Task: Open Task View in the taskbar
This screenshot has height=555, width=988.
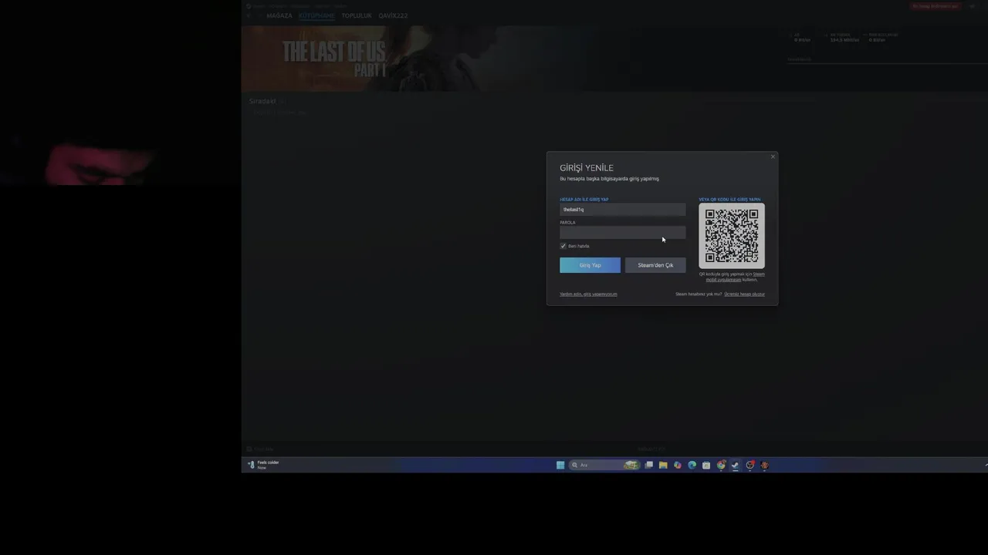Action: (x=649, y=465)
